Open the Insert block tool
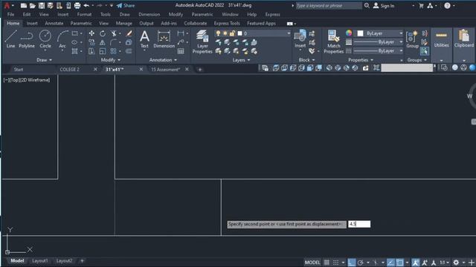This screenshot has height=267, width=476. 300,39
